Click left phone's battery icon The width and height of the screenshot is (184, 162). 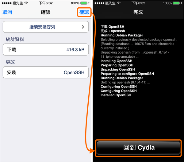coord(84,3)
